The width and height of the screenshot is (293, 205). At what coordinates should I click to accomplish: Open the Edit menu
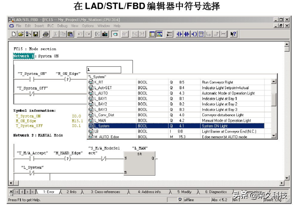tap(28, 26)
